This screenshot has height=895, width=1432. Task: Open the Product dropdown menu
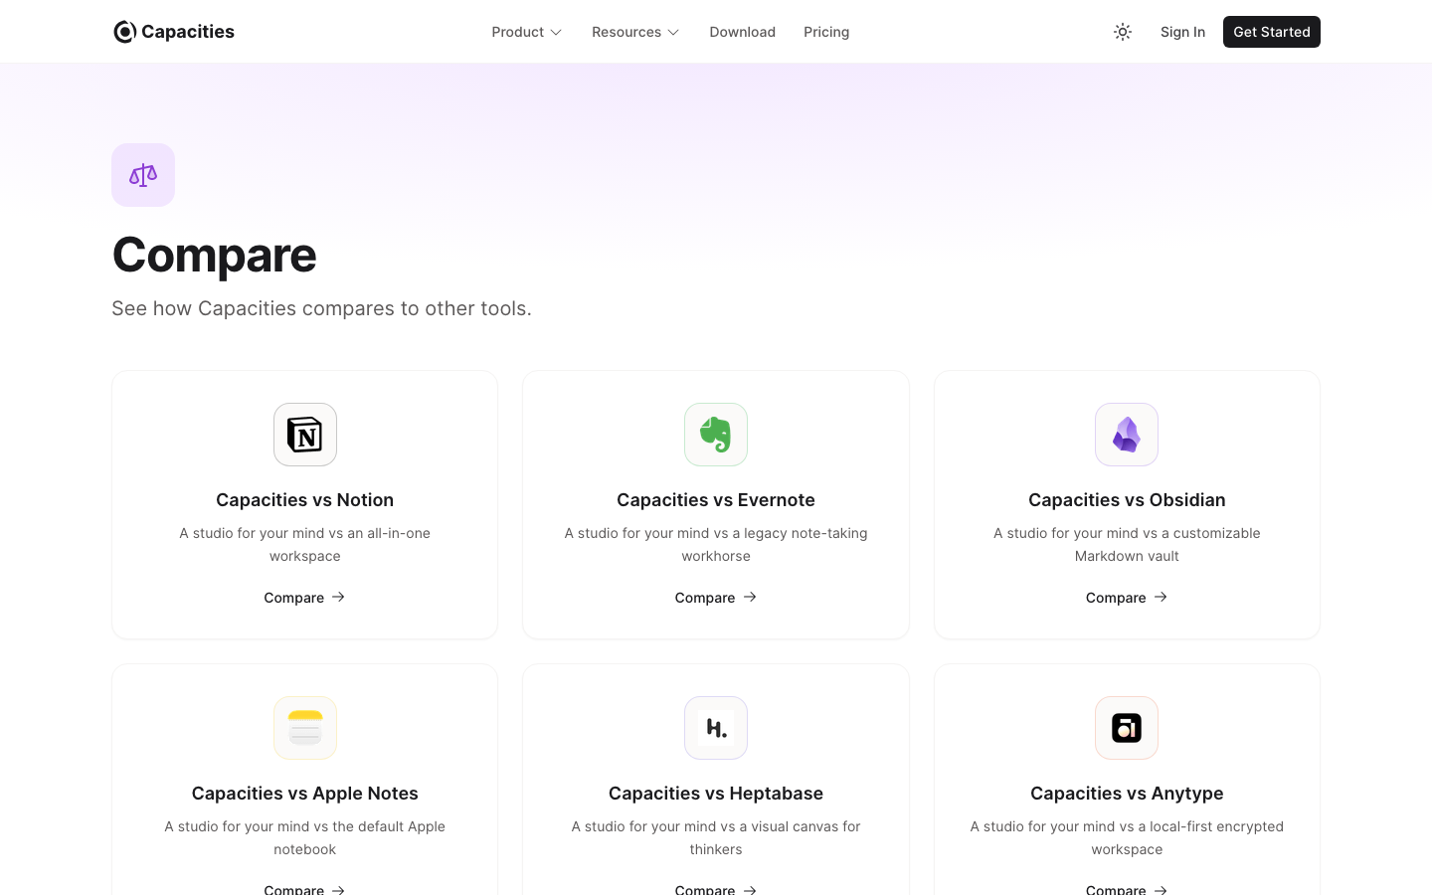point(527,32)
